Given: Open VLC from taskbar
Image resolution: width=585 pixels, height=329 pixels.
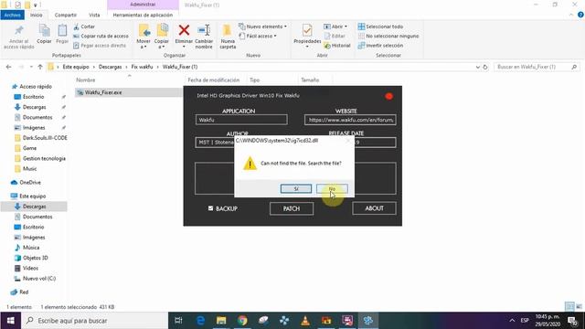Looking at the screenshot, I should (305, 321).
